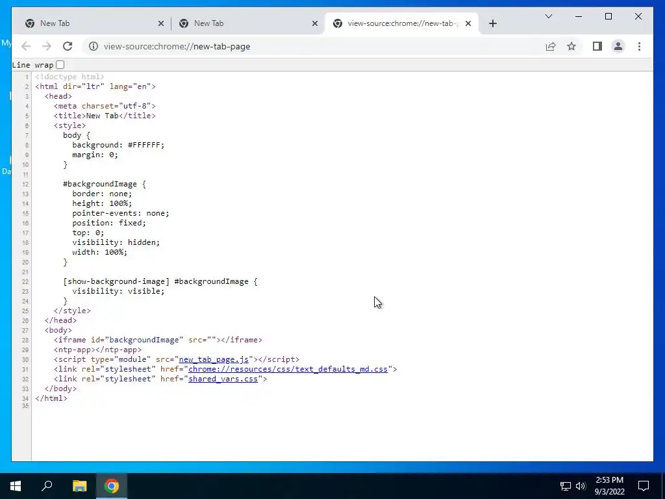View site information icon in address bar

tap(94, 46)
